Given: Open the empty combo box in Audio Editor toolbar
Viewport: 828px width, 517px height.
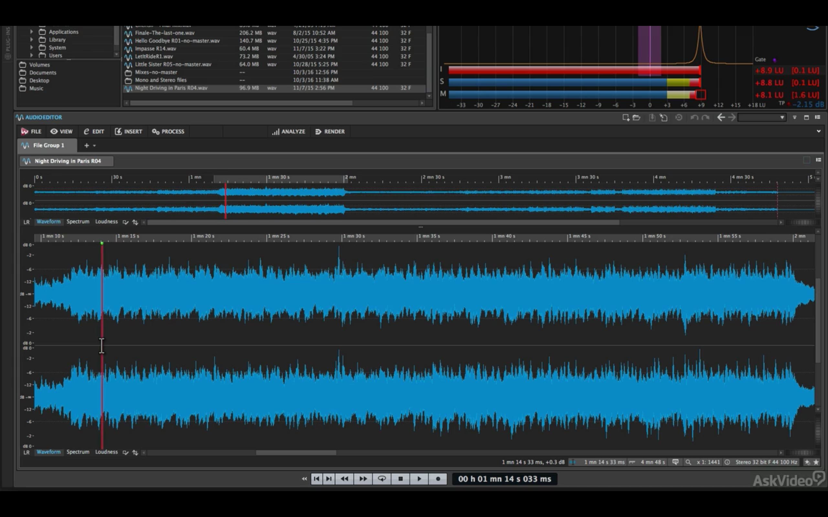Looking at the screenshot, I should point(761,118).
